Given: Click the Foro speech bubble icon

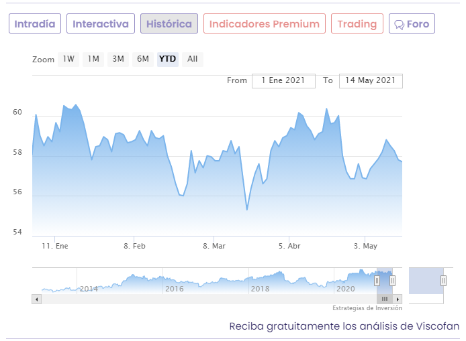Looking at the screenshot, I should coord(399,25).
